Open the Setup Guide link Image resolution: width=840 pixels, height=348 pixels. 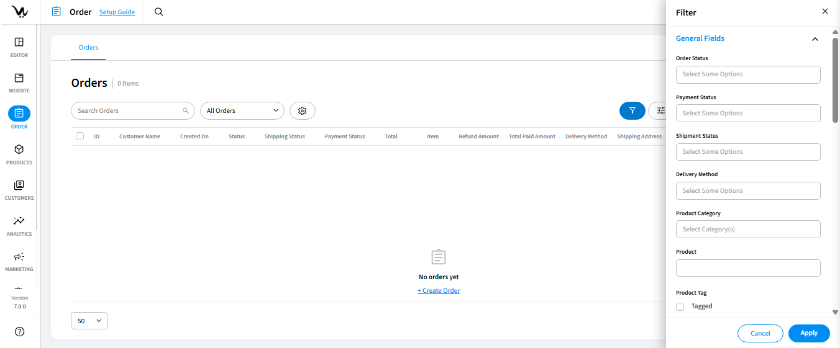click(x=117, y=12)
